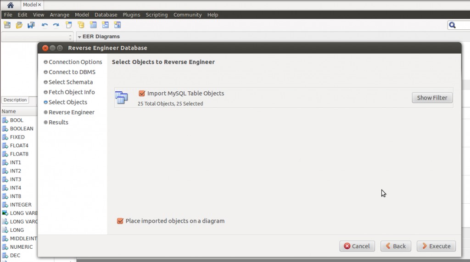Select FIXED in the type list
The height and width of the screenshot is (262, 470).
click(17, 137)
